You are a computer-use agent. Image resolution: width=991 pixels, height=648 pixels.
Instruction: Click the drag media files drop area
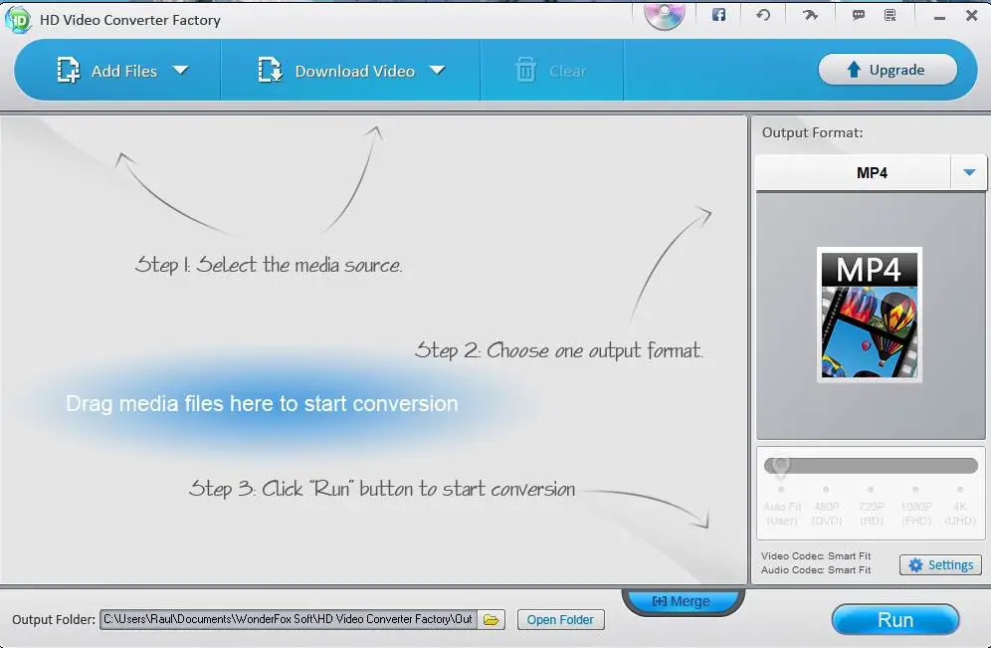[x=262, y=404]
